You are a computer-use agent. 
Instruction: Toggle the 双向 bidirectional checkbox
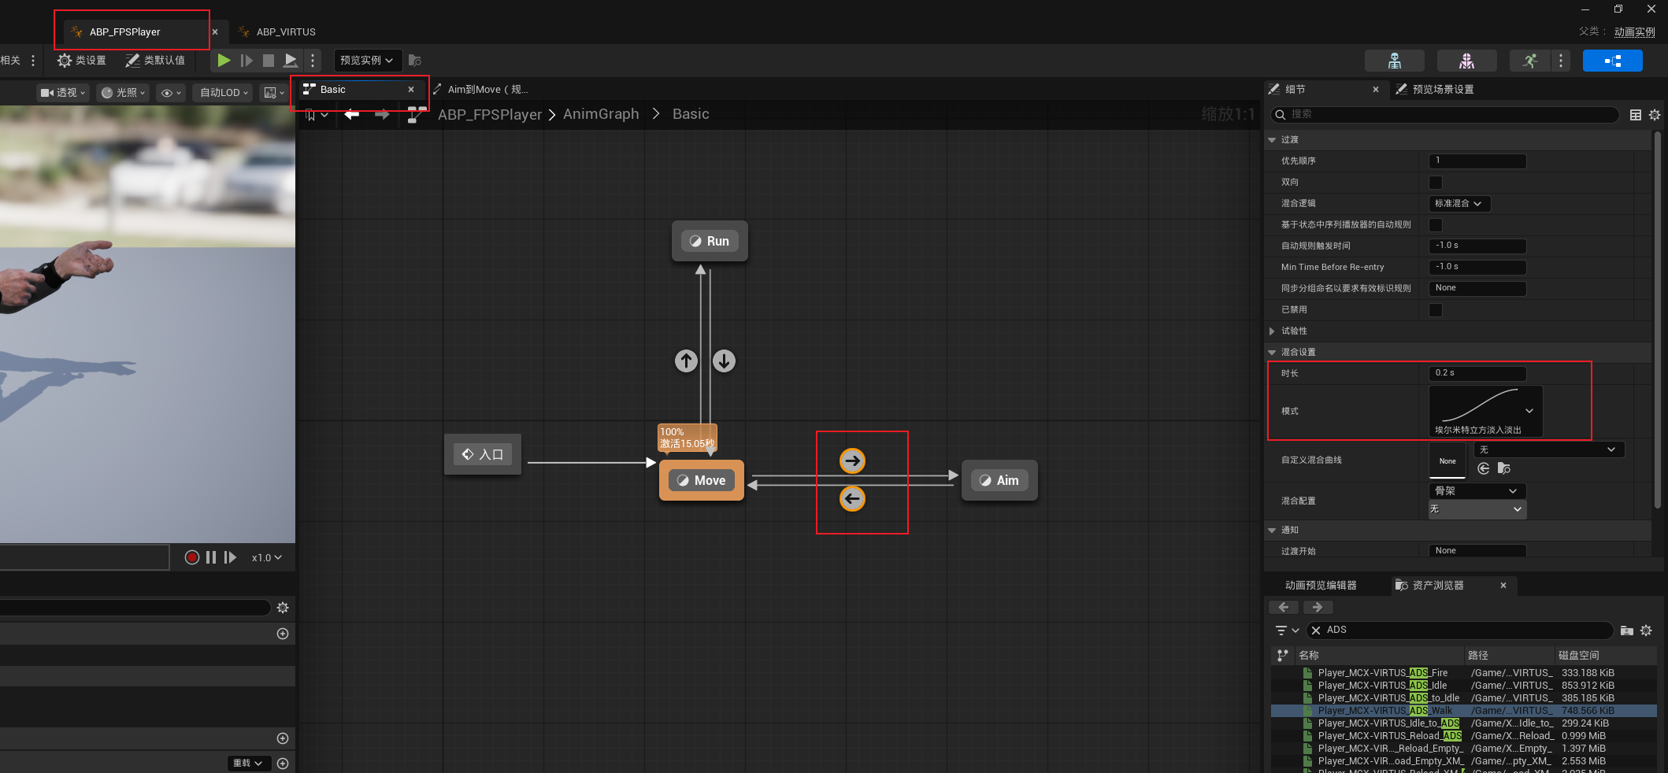coord(1436,182)
